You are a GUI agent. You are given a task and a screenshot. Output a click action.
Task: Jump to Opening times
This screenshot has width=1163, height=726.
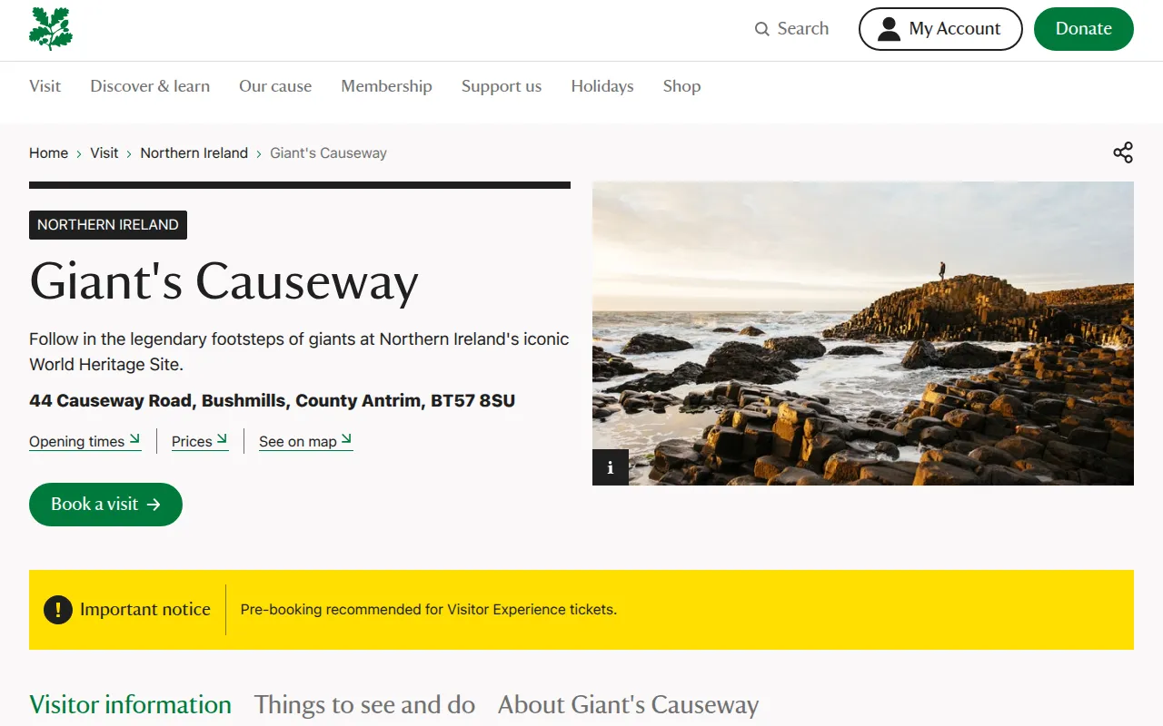(85, 442)
